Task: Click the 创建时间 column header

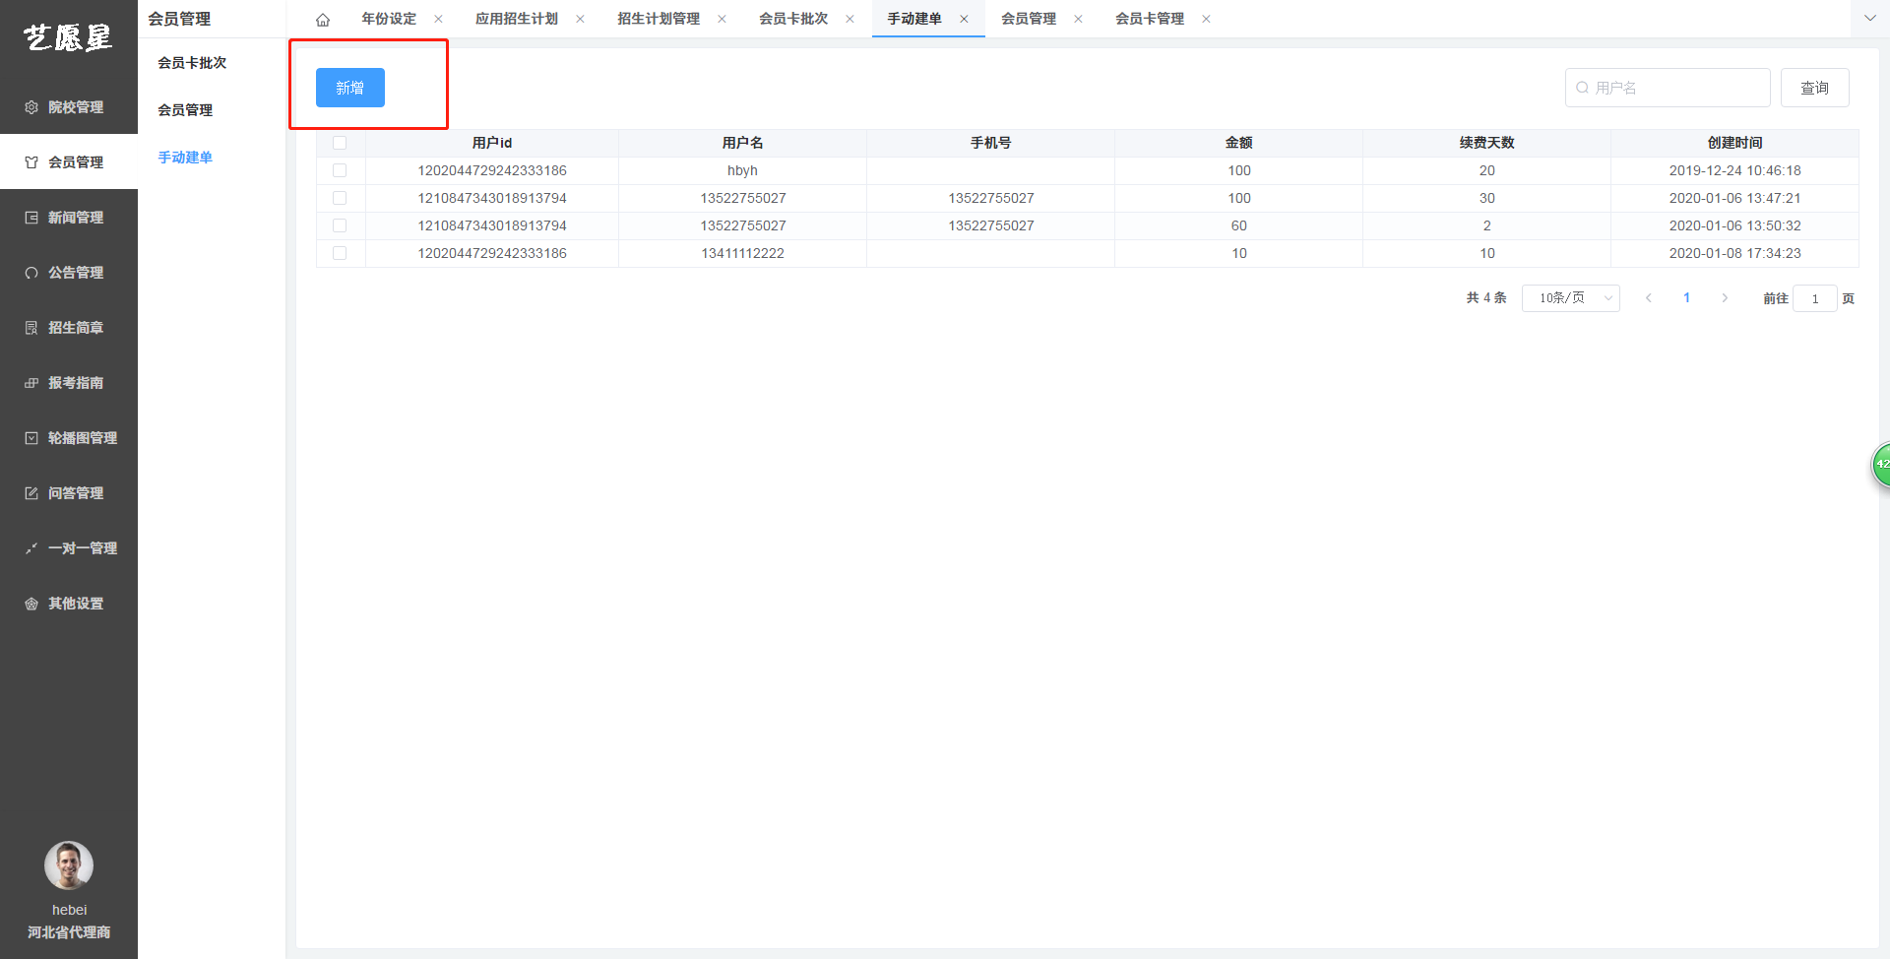Action: [1734, 143]
